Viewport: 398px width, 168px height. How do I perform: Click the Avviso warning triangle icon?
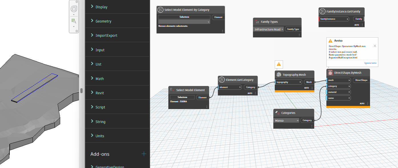330,41
